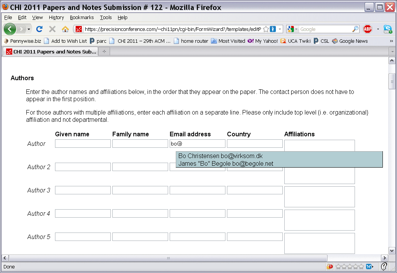Click the Adblock Plus ABP icon
The width and height of the screenshot is (397, 273).
point(367,29)
